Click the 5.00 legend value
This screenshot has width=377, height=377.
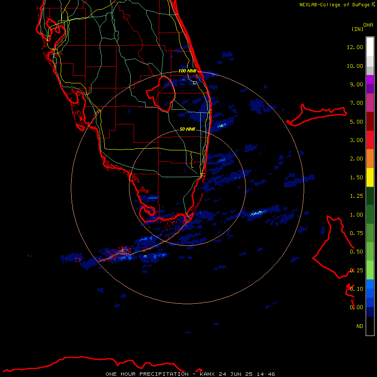click(x=356, y=121)
